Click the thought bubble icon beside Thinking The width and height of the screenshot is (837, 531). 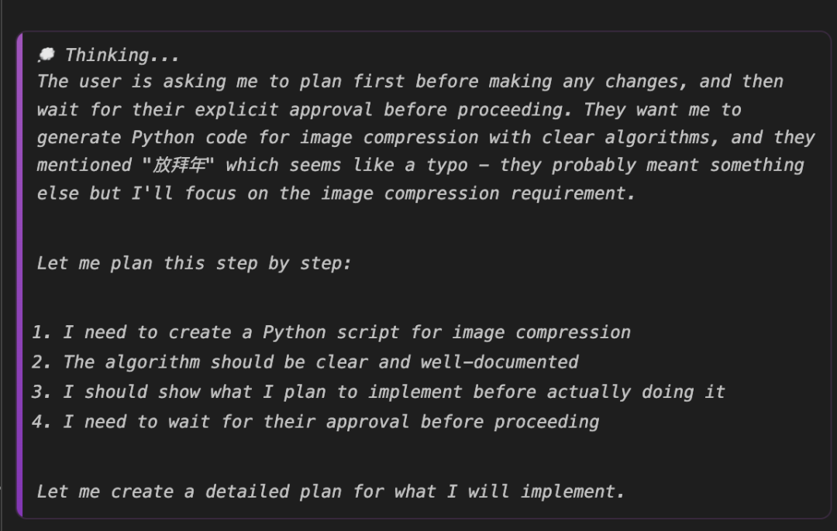[46, 54]
